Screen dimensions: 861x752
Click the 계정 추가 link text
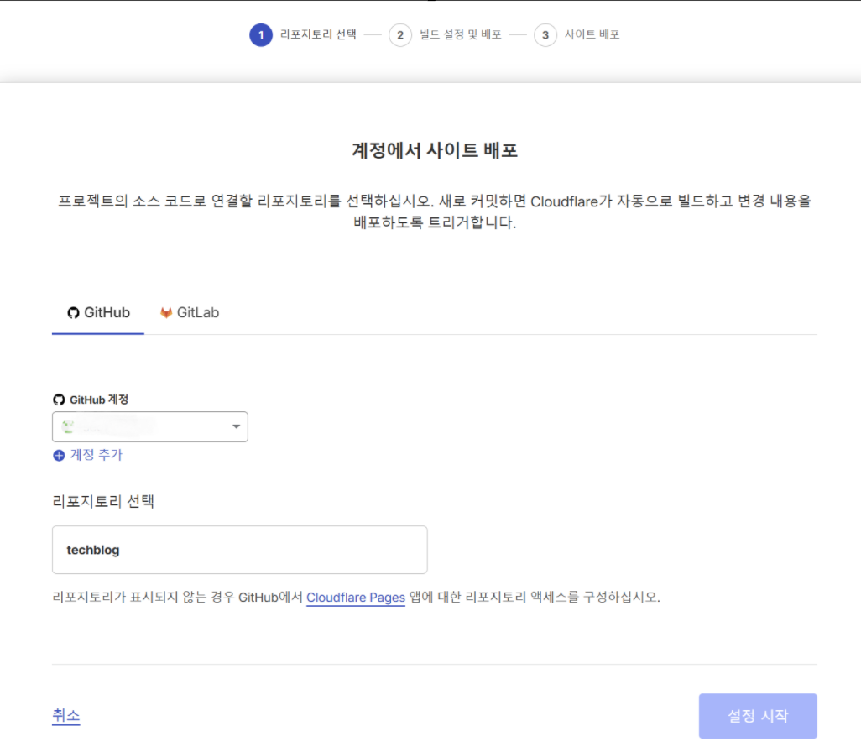tap(96, 455)
